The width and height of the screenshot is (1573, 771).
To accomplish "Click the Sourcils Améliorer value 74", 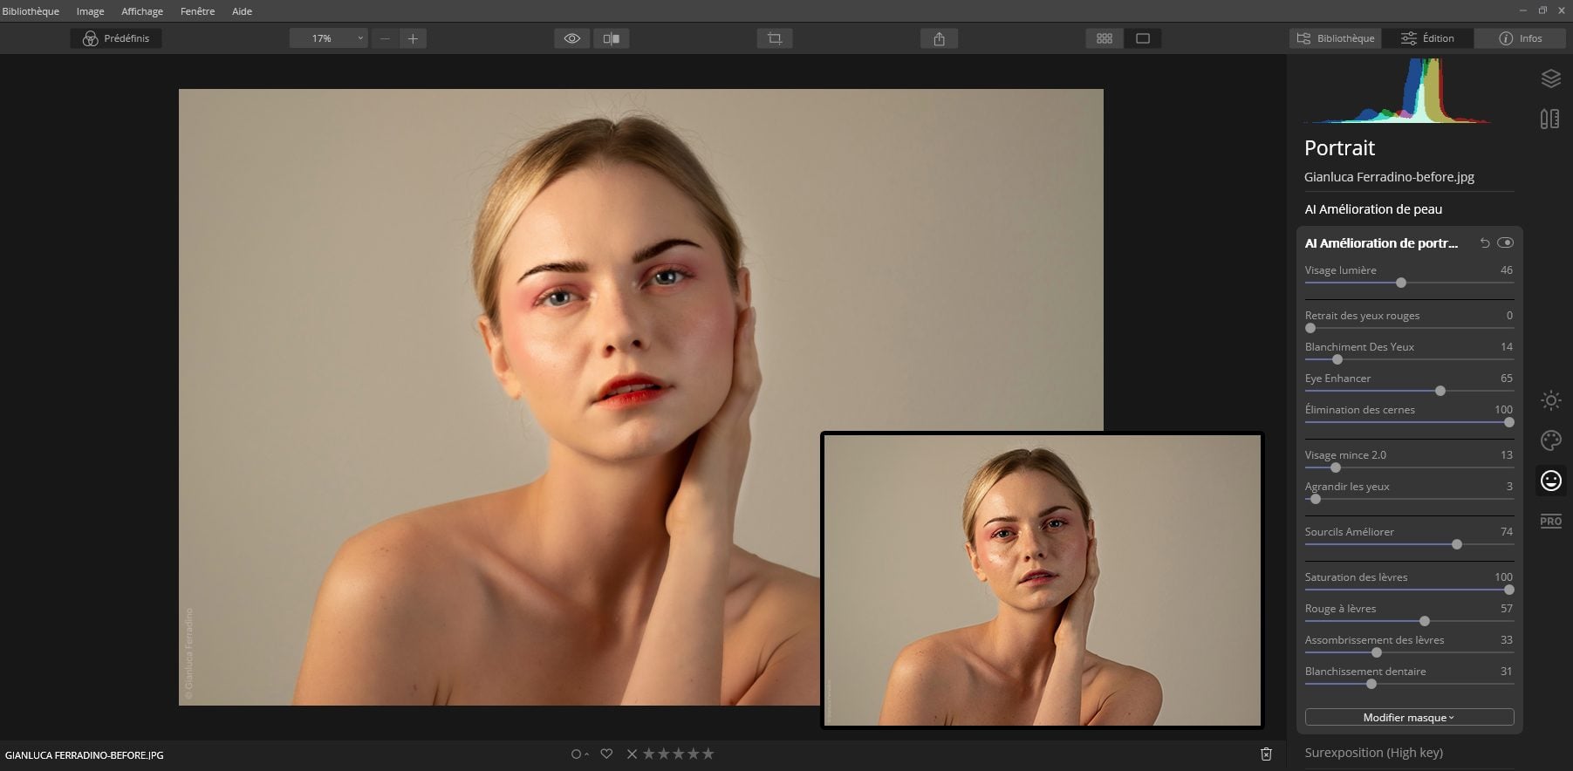I will [1506, 532].
